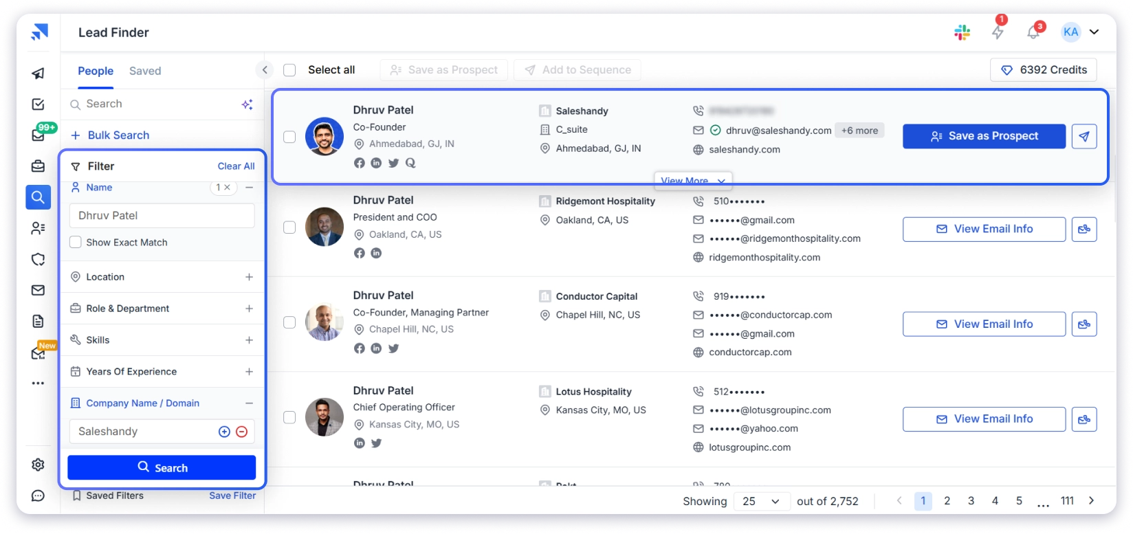
Task: Tick checkbox for Dhruv Patel Chief Operating Officer
Action: (289, 417)
